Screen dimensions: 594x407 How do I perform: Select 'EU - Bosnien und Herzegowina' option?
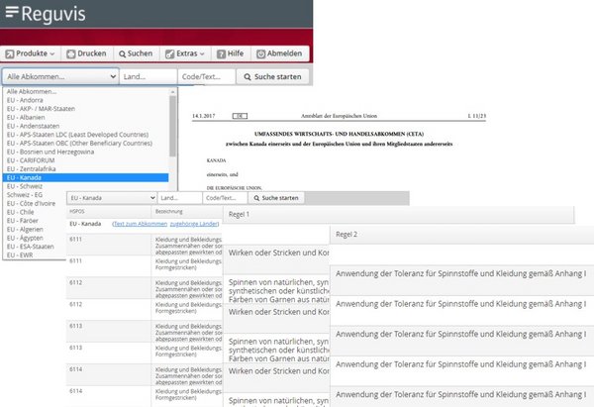point(85,152)
